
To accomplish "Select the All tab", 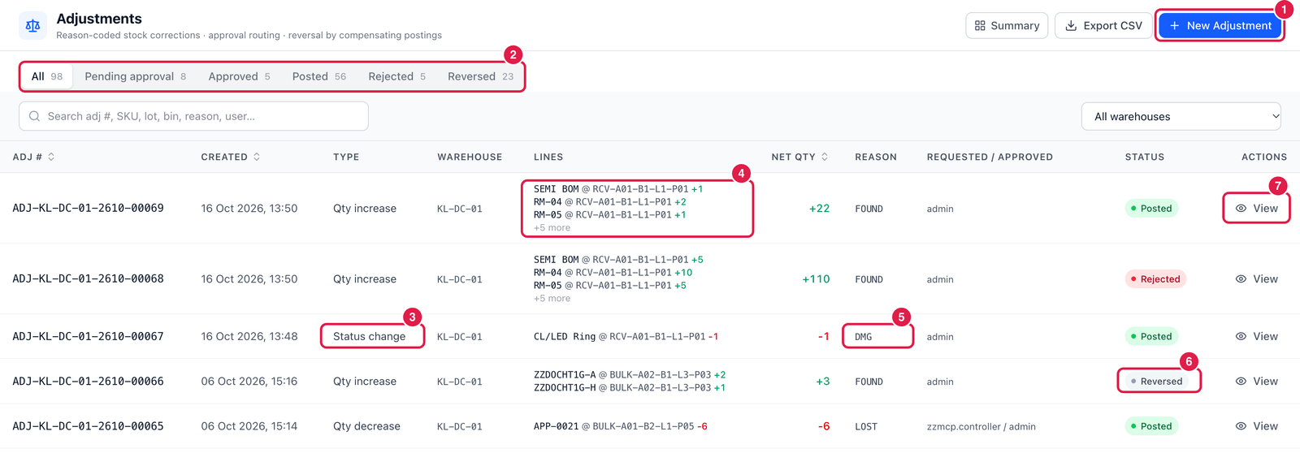I will click(46, 76).
